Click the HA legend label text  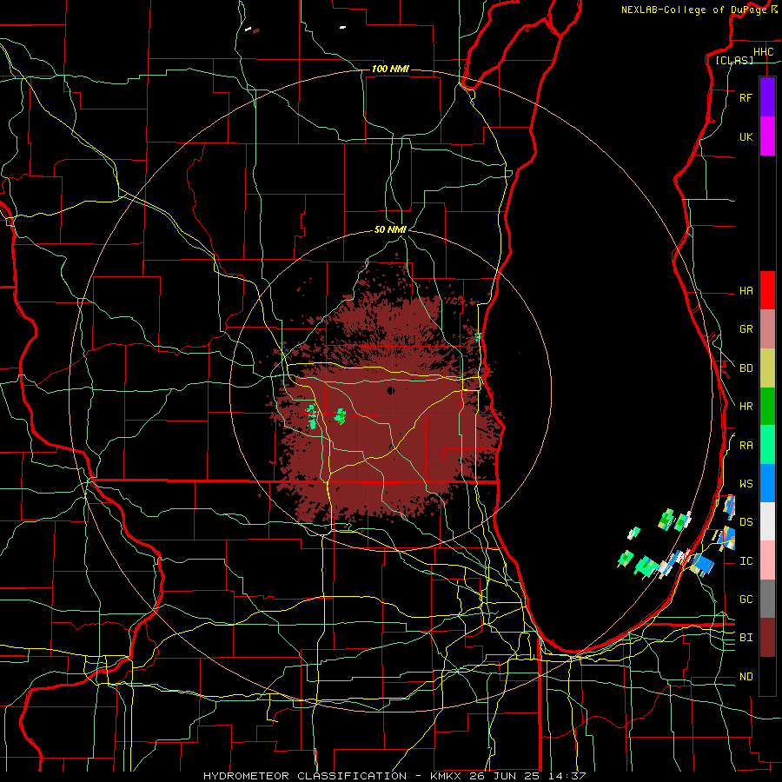746,290
